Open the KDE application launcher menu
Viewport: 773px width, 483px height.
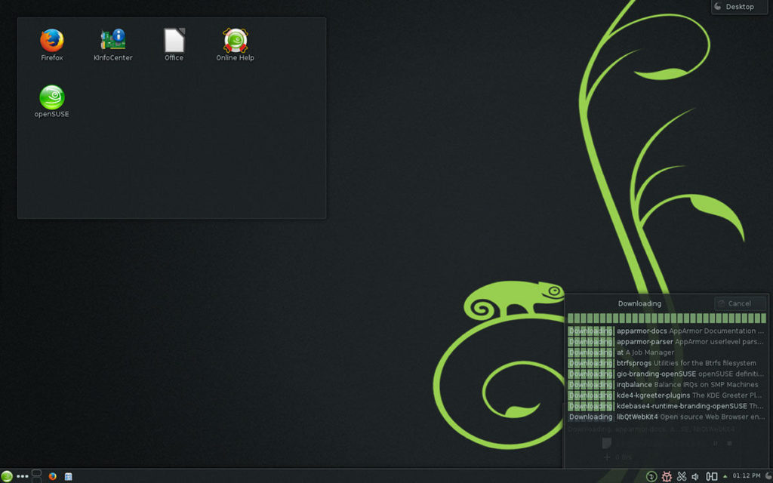7,475
